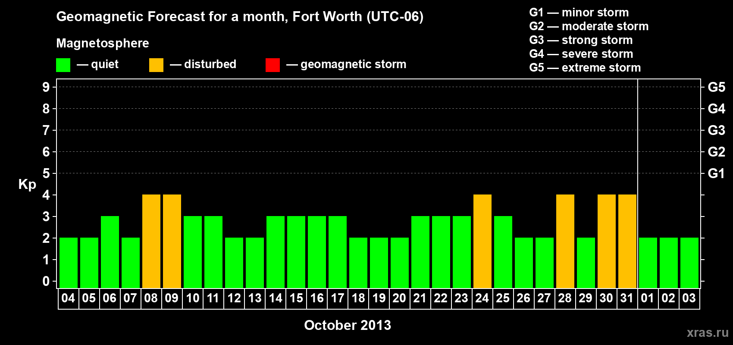733x345 pixels.
Task: Click the green quiet legend swatch
Action: (x=63, y=65)
